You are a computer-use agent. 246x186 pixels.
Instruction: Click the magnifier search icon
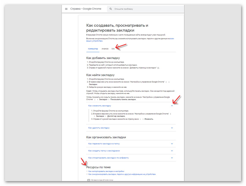pos(111,9)
